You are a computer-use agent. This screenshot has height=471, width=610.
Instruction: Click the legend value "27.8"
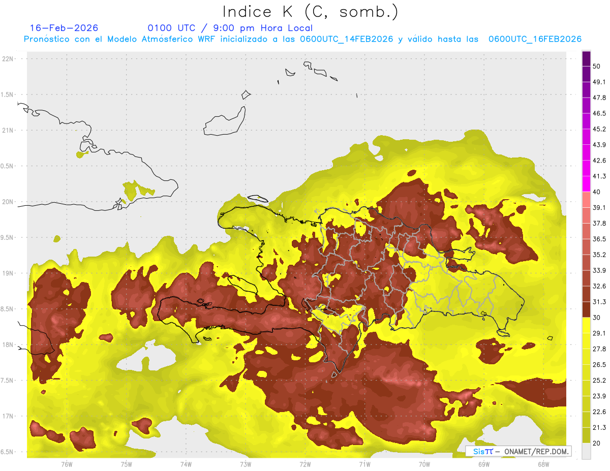pyautogui.click(x=599, y=349)
